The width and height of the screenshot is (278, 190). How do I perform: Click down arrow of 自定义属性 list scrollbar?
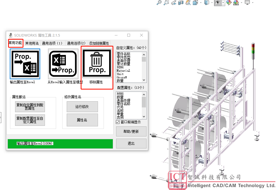tap(144, 80)
